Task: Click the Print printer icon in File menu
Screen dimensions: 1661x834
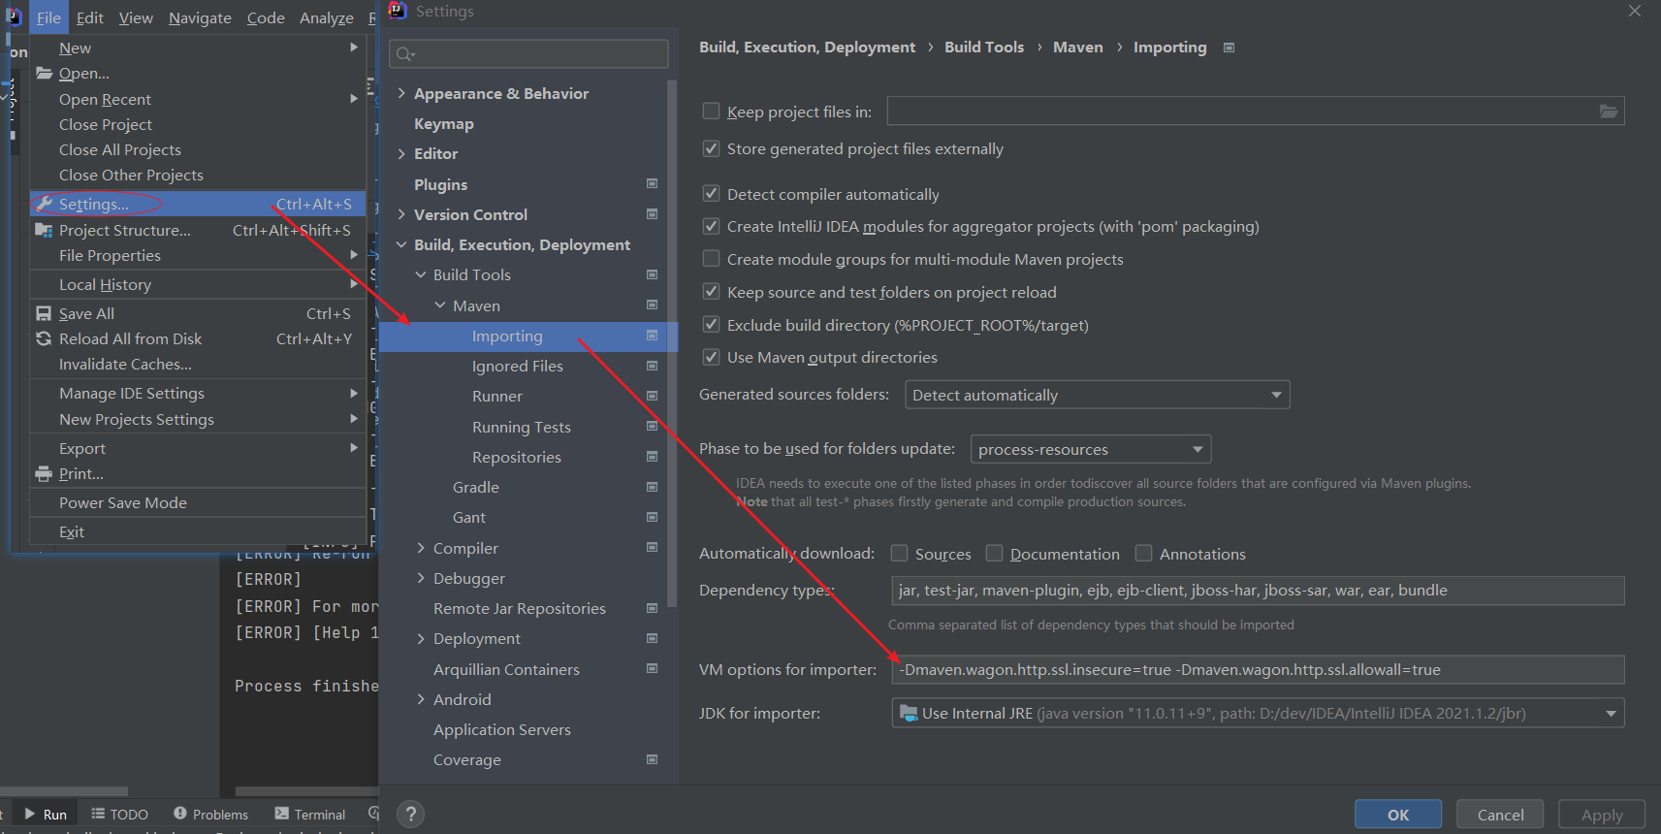Action: click(x=44, y=473)
